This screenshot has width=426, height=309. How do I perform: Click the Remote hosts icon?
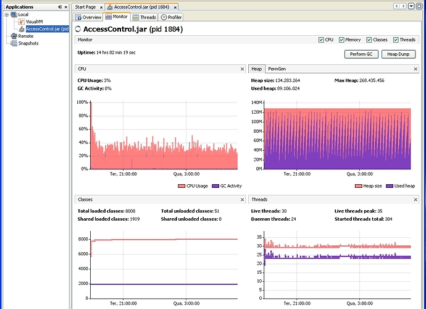14,36
